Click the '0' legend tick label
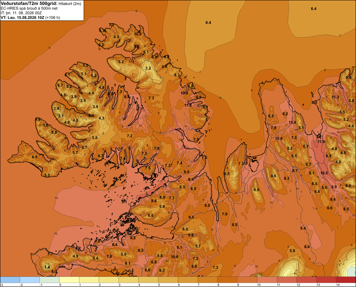 point(60,285)
